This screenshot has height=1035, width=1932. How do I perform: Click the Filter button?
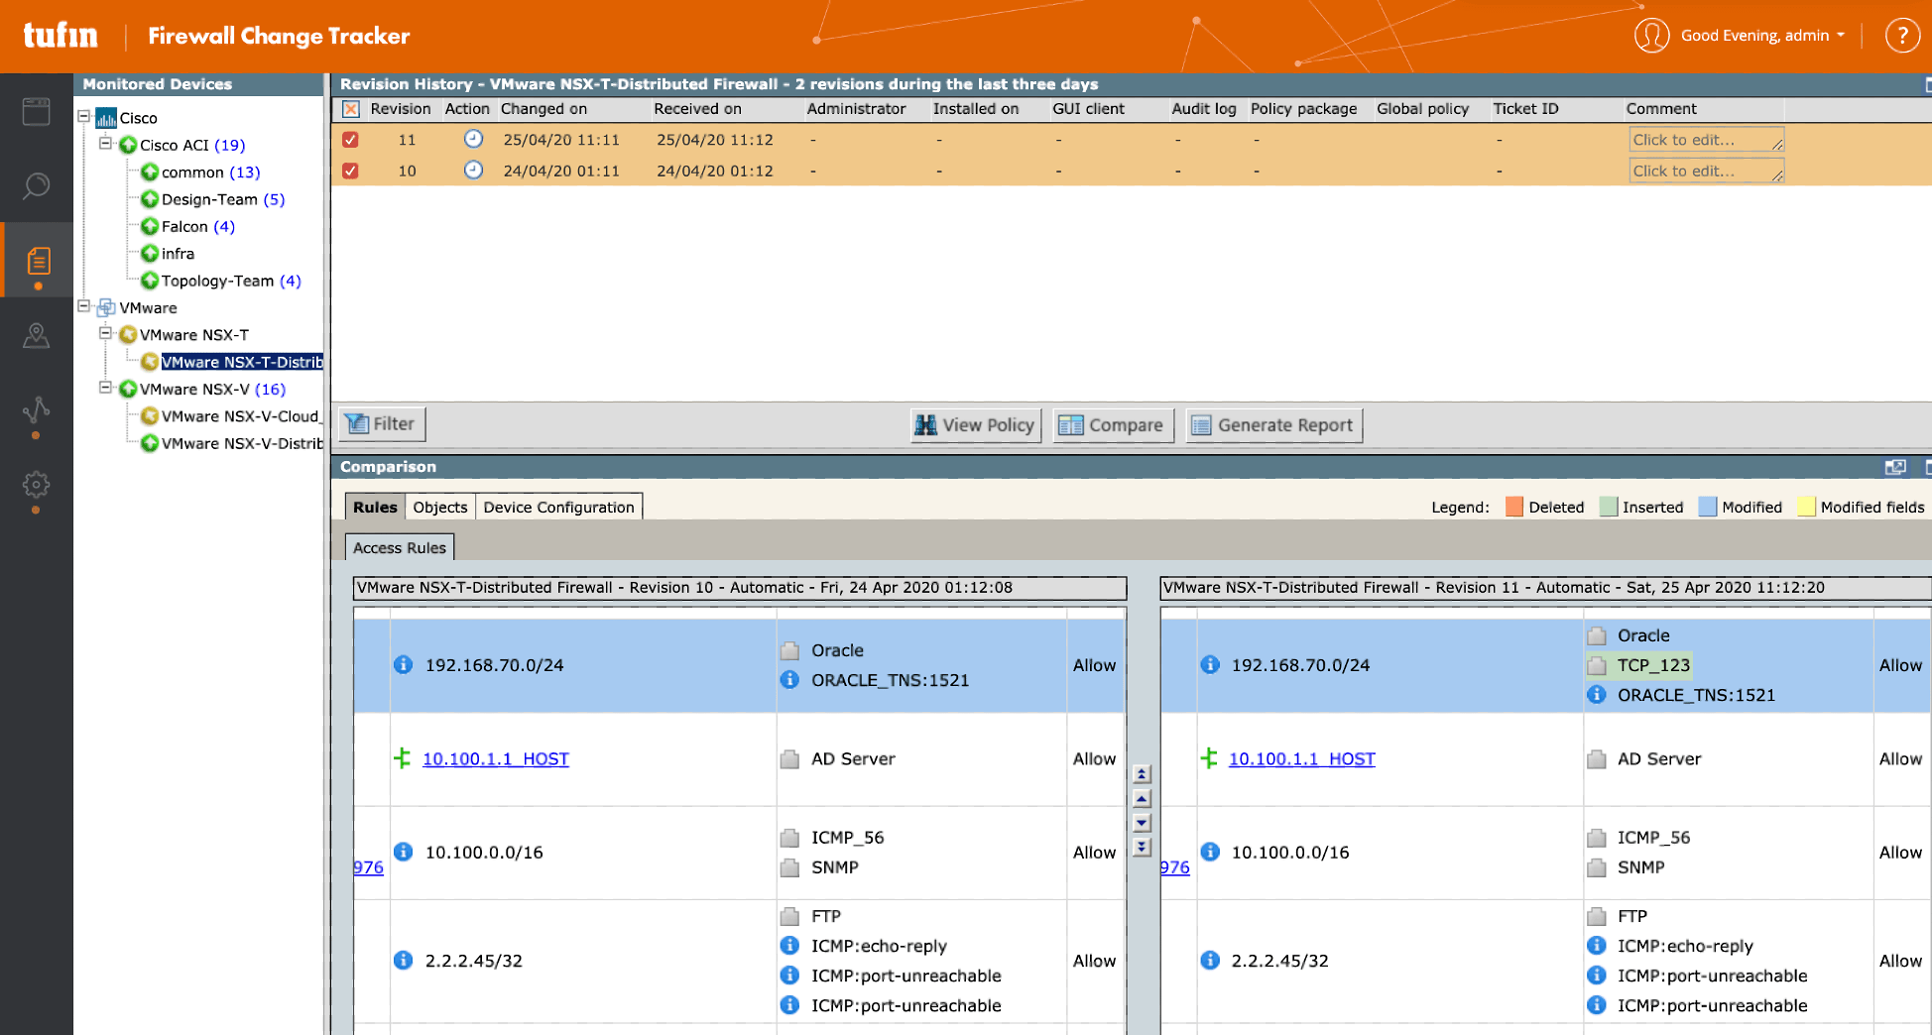pos(382,424)
